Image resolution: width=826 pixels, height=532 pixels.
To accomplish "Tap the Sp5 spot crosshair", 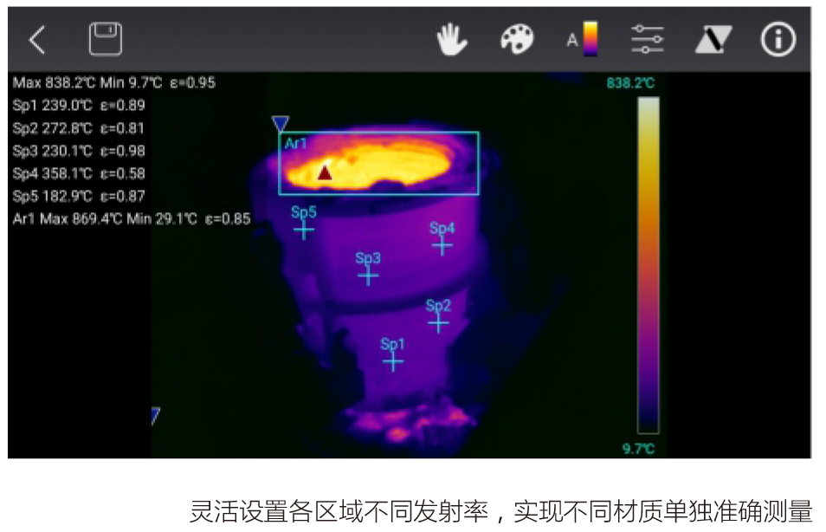I will point(303,230).
